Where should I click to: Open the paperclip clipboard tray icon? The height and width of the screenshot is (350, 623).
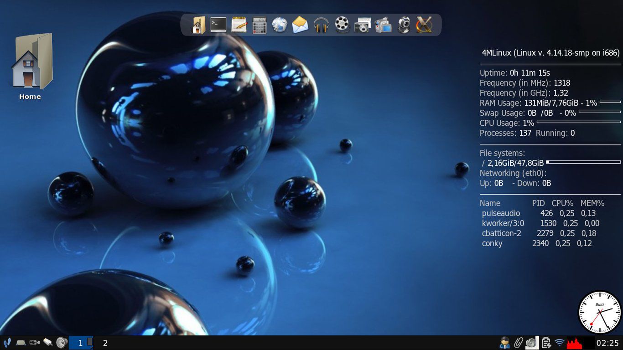(x=518, y=343)
